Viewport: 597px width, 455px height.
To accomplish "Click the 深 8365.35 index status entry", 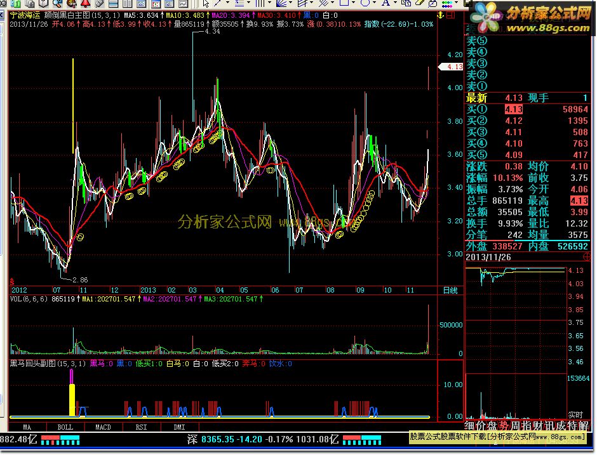I will click(x=263, y=439).
